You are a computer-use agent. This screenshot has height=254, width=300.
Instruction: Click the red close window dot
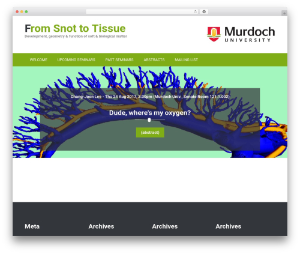[17, 12]
